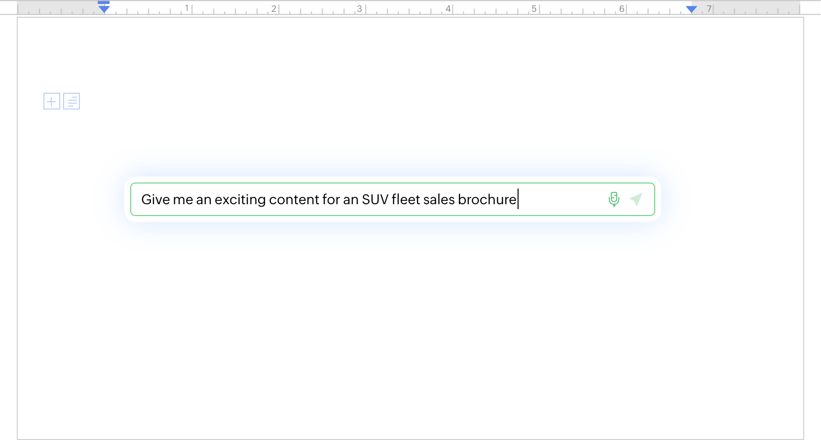The height and width of the screenshot is (440, 821).
Task: Click the word 'SUV' in the prompt
Action: click(374, 199)
